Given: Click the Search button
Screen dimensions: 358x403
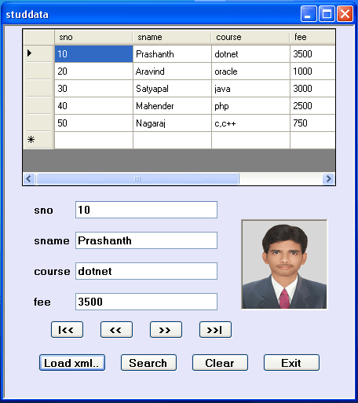Looking at the screenshot, I should 148,363.
